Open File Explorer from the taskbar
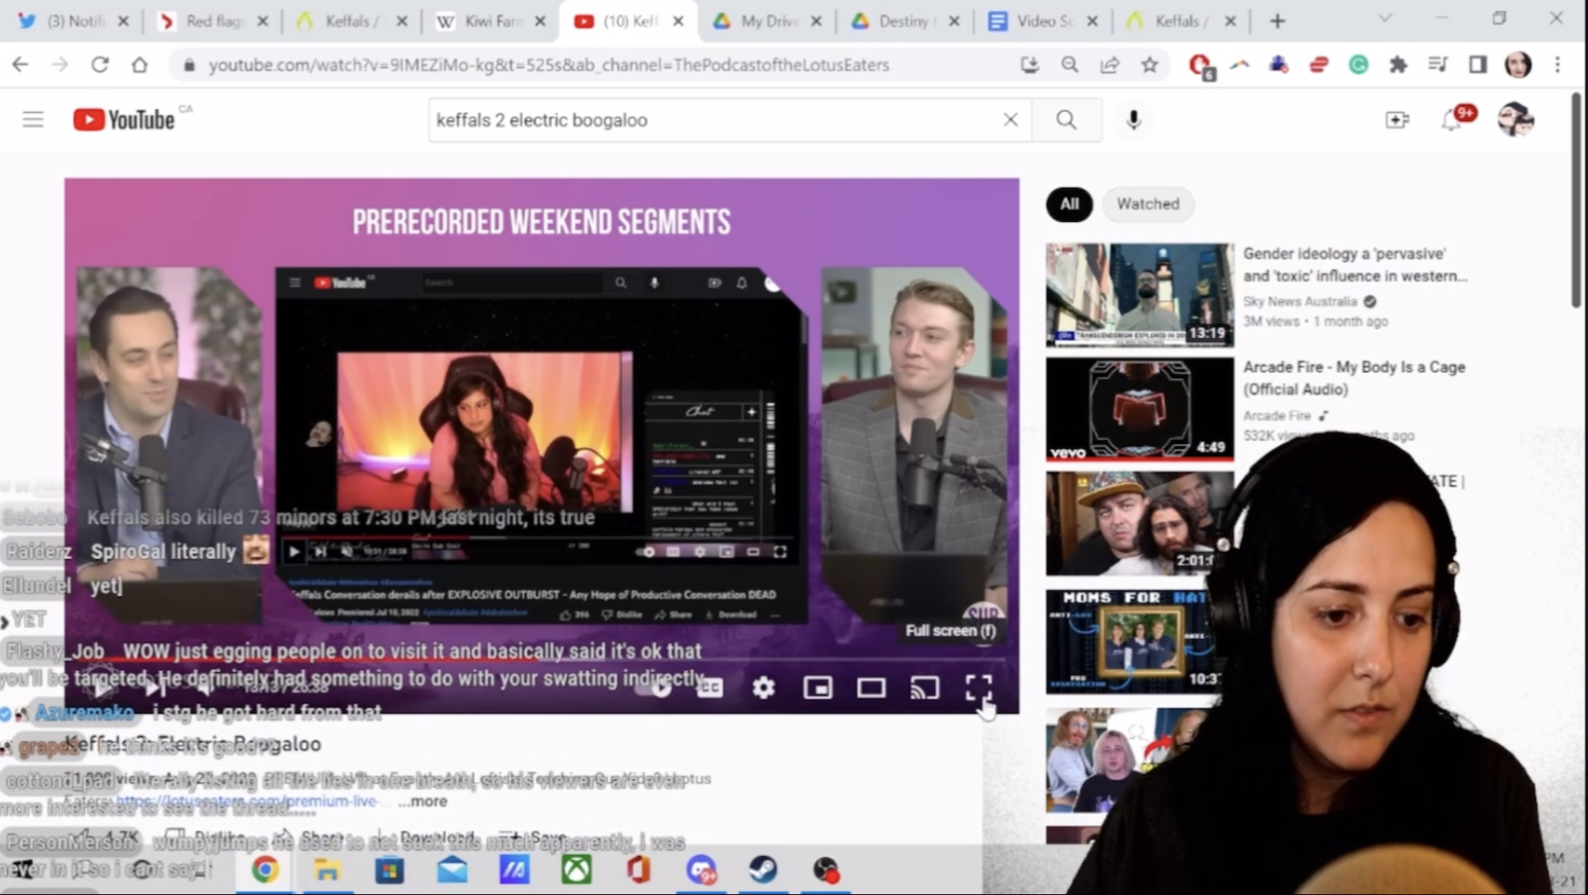The width and height of the screenshot is (1588, 895). pyautogui.click(x=327, y=870)
